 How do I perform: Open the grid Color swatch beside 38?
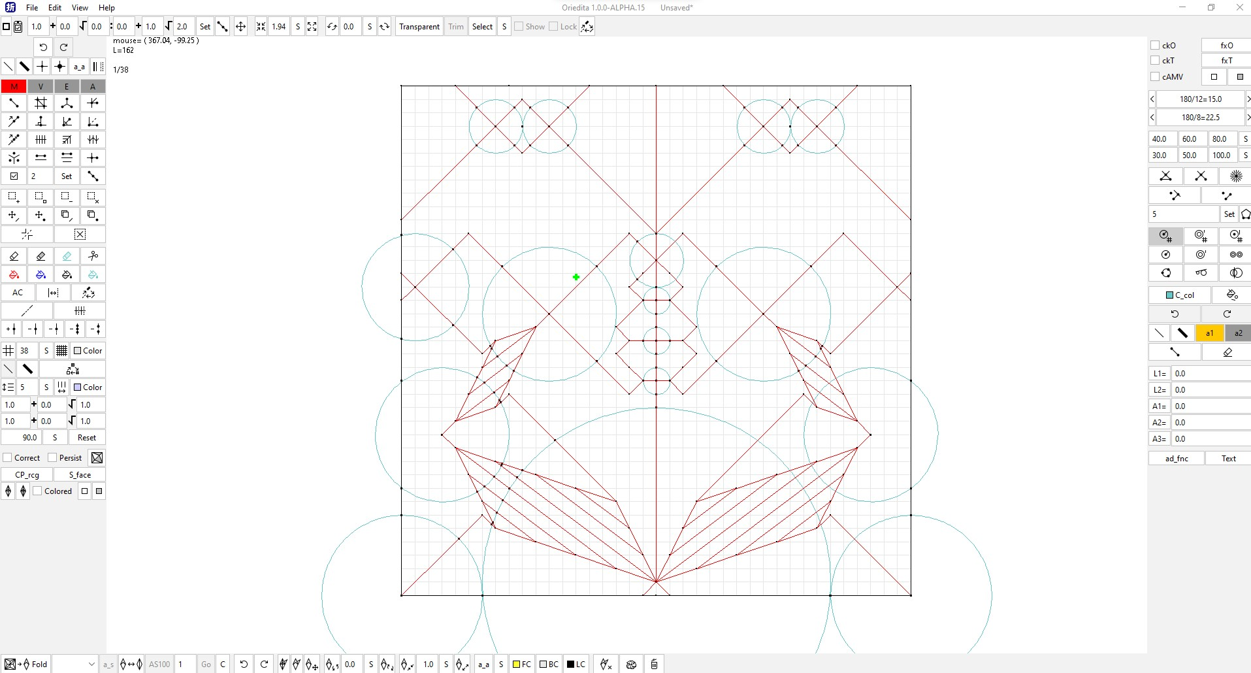point(88,351)
